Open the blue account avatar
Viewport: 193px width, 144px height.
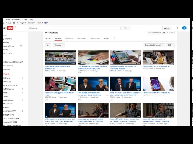184,28
